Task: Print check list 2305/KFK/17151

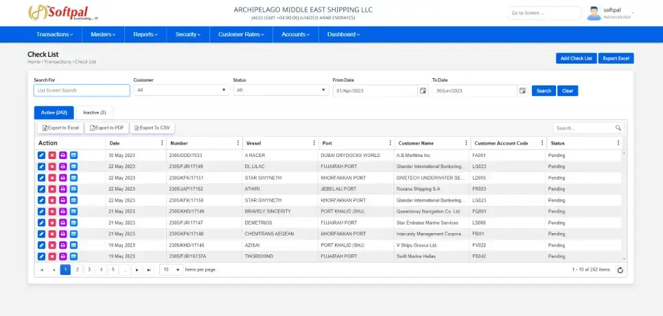Action: click(x=63, y=178)
